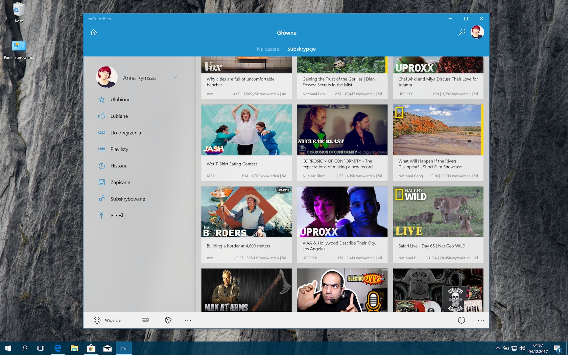This screenshot has height=355, width=568.
Task: Open search with magnifier icon
Action: tap(461, 32)
